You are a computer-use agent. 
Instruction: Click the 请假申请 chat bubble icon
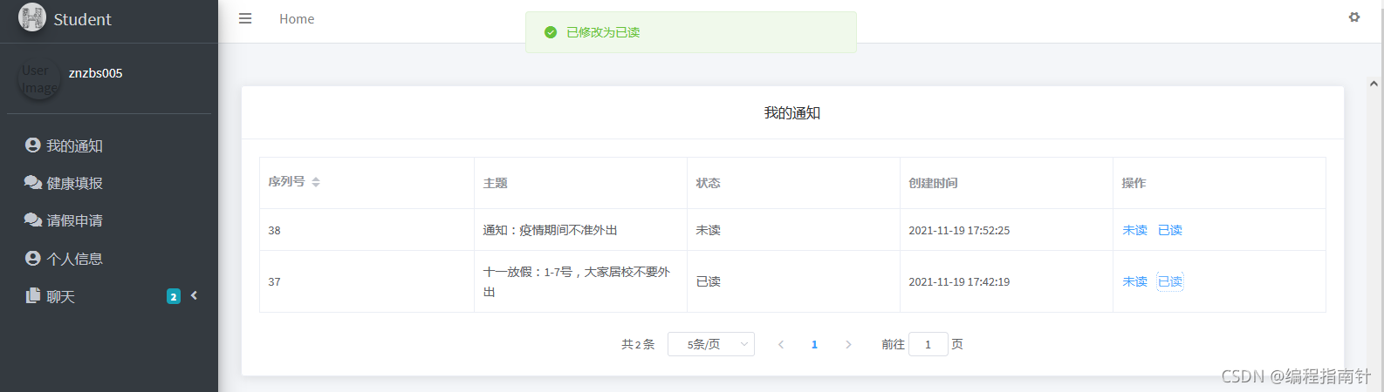pyautogui.click(x=33, y=220)
